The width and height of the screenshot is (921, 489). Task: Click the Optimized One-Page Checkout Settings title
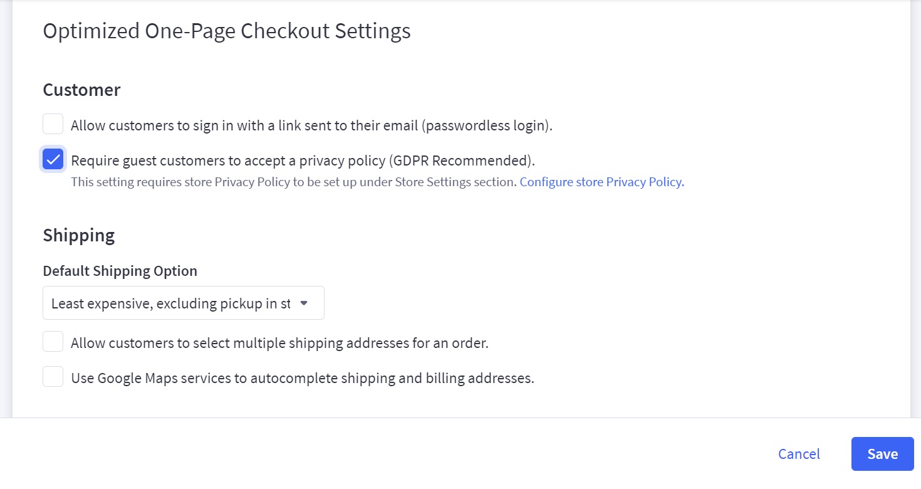click(227, 31)
